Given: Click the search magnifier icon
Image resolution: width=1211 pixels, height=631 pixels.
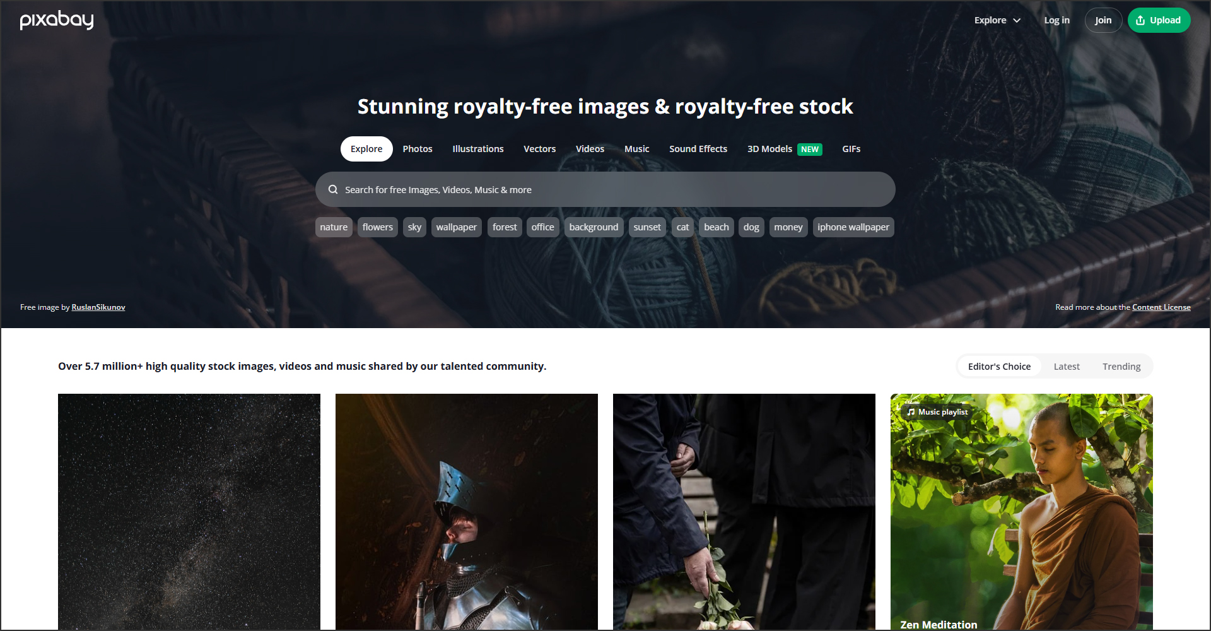Looking at the screenshot, I should point(333,189).
